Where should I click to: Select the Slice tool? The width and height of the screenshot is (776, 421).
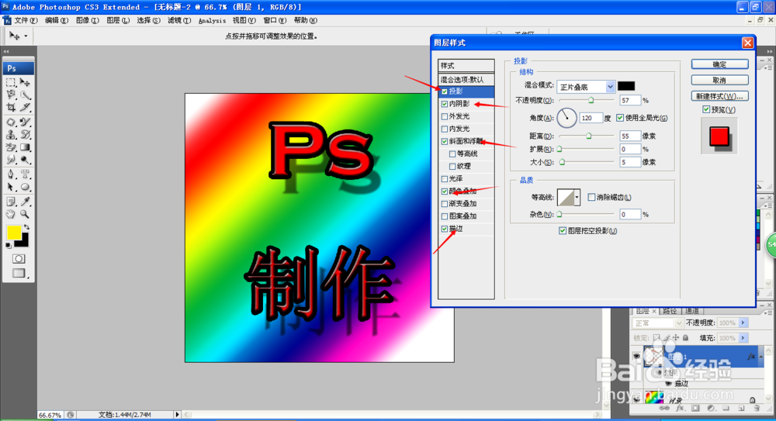(25, 107)
